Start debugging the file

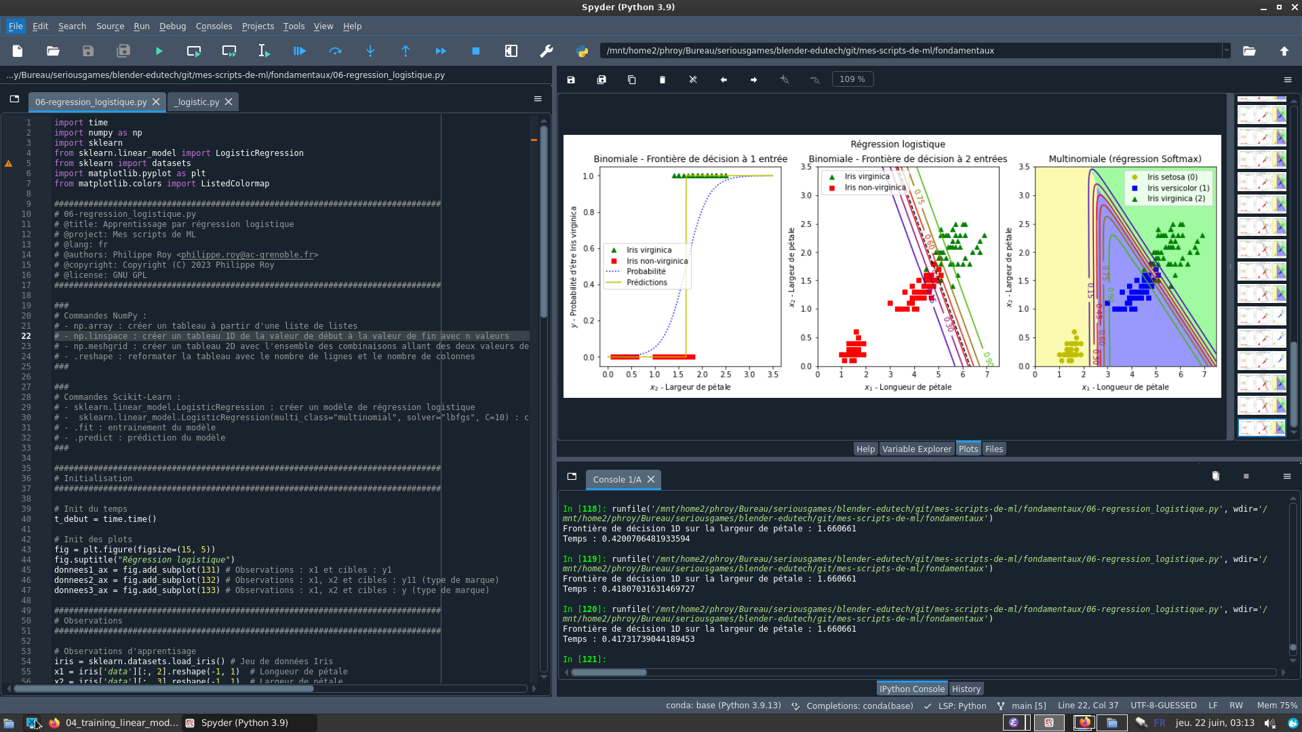coord(300,51)
